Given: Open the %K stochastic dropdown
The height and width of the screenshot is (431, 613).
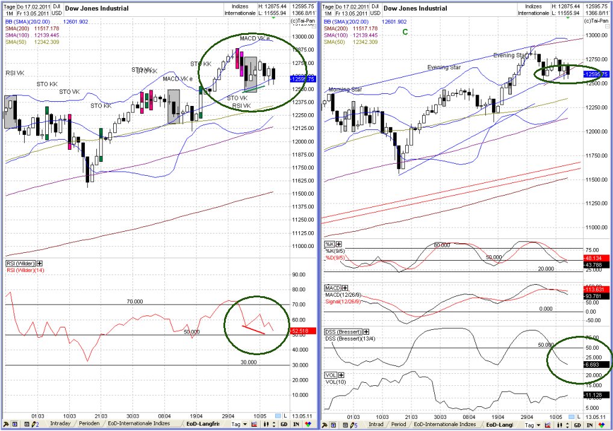Looking at the screenshot, I should [329, 244].
